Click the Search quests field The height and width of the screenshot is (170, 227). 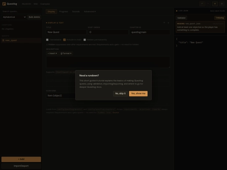tap(21, 11)
